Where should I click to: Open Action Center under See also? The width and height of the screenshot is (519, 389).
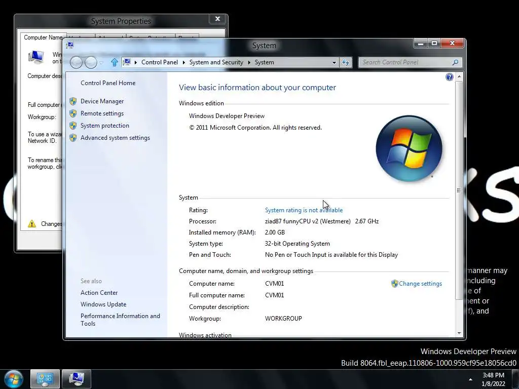point(99,293)
